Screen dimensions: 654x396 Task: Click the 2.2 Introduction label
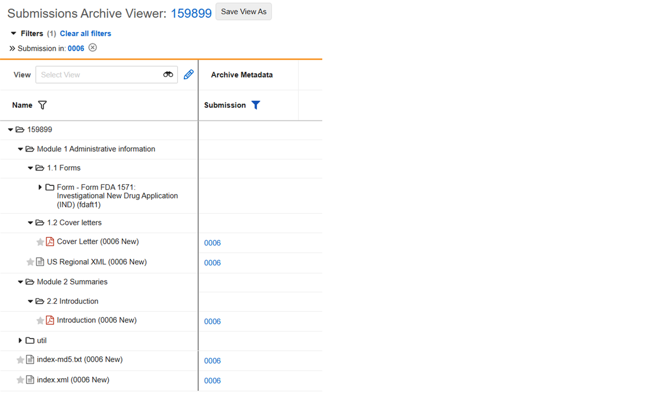pyautogui.click(x=73, y=301)
